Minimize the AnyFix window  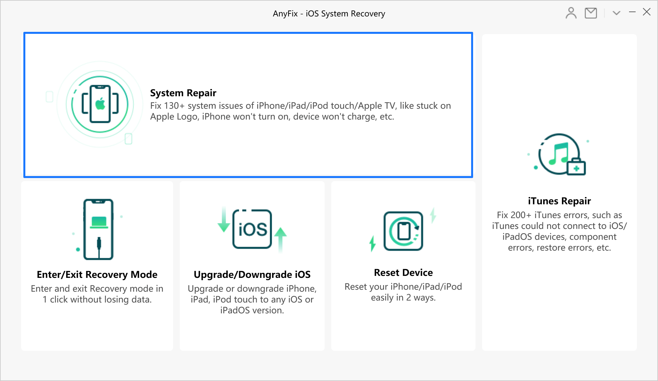pyautogui.click(x=632, y=12)
